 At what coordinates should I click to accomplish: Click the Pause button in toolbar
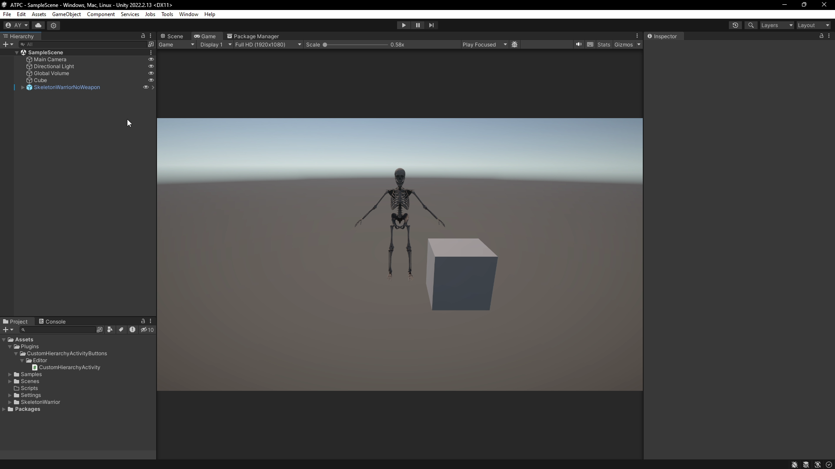coord(417,25)
